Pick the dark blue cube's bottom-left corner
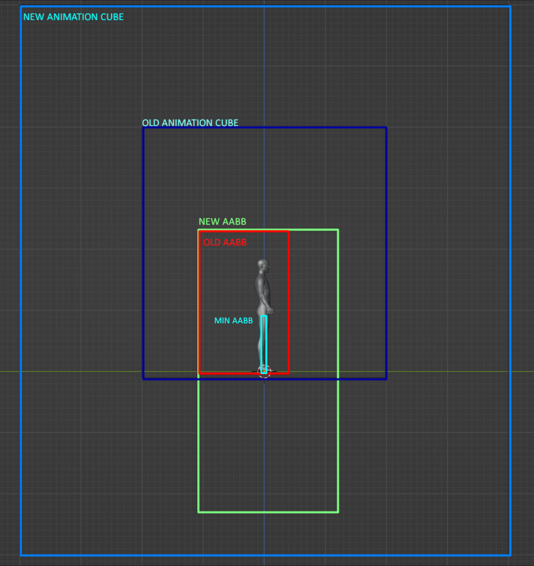The height and width of the screenshot is (566, 534). [x=143, y=379]
